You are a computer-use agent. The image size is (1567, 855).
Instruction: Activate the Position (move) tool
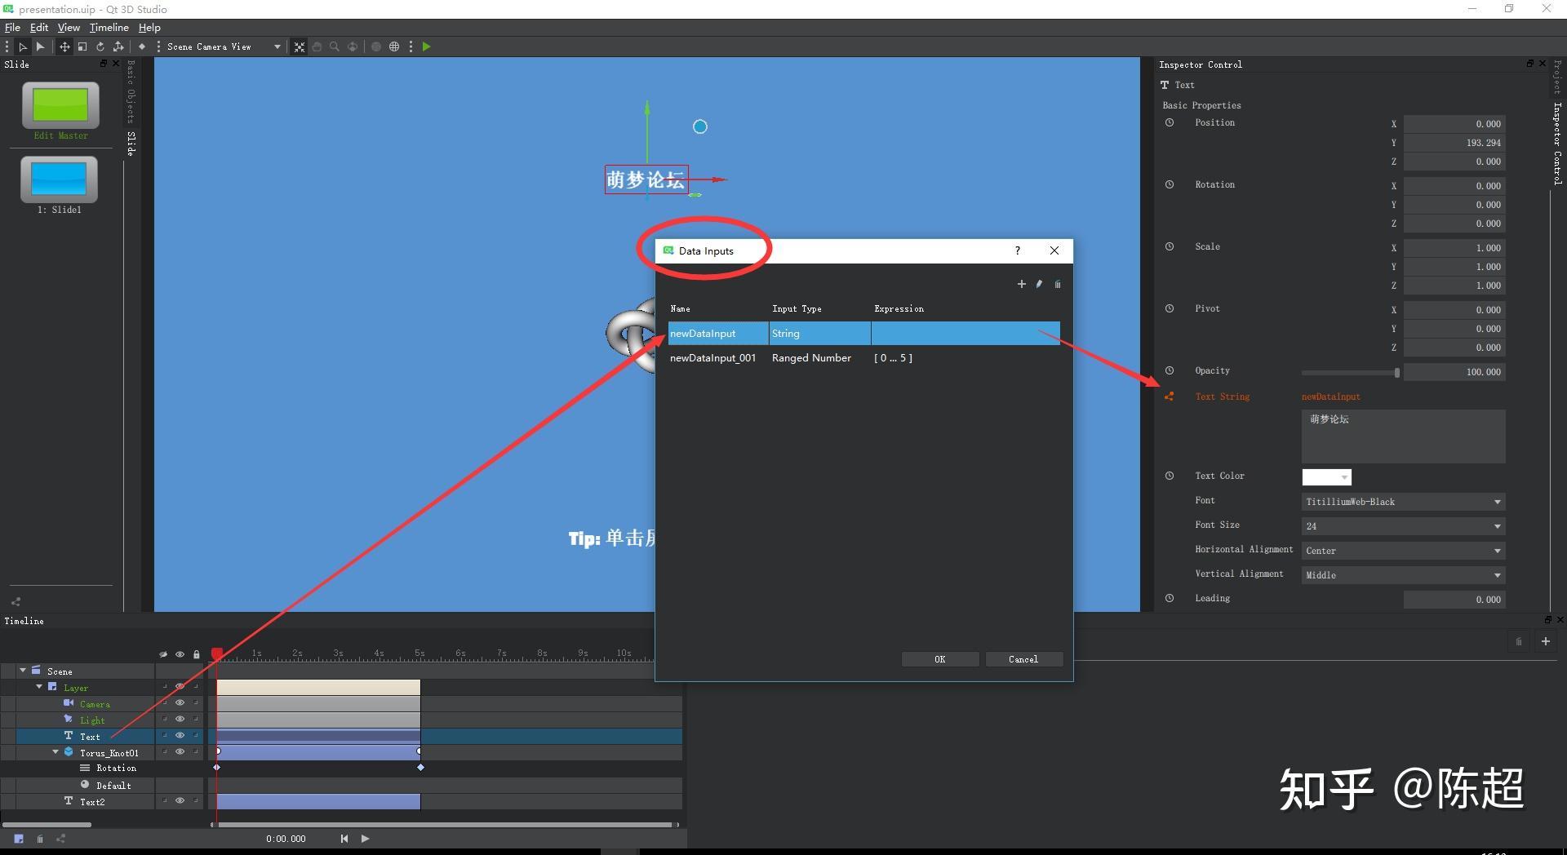click(x=64, y=47)
